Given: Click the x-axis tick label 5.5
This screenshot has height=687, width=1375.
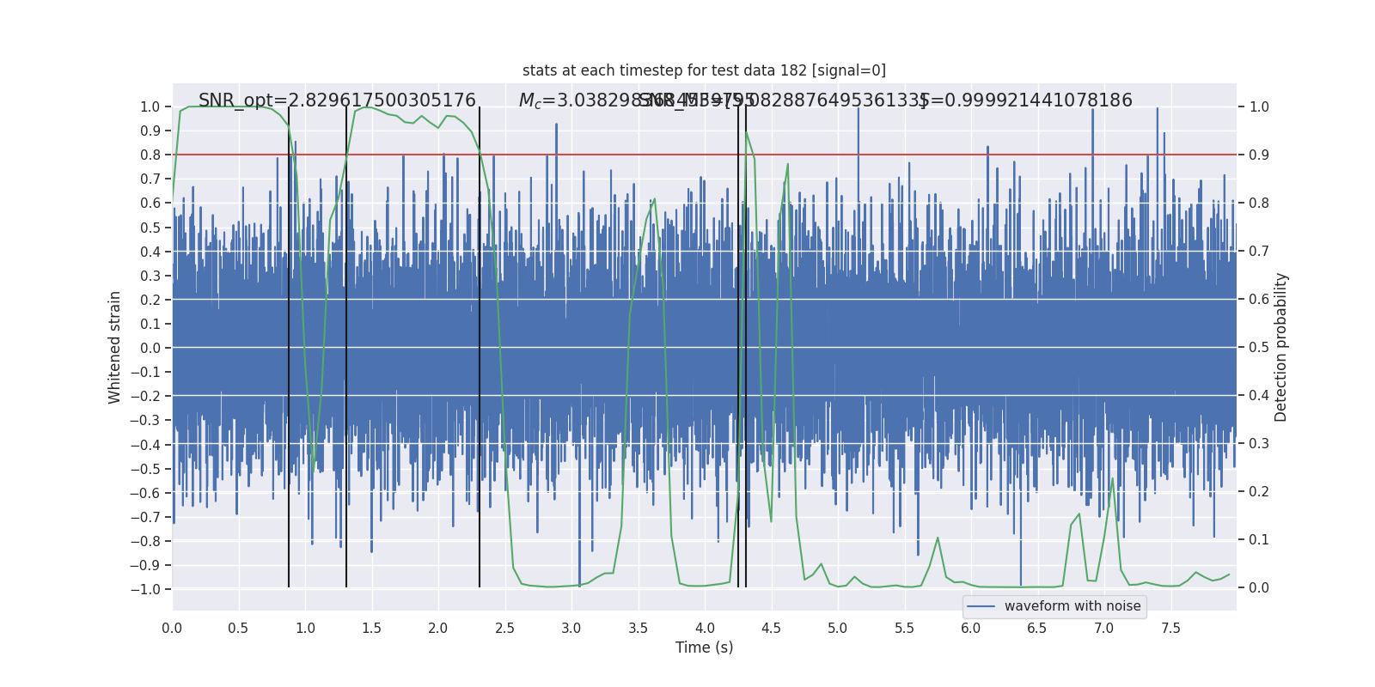Looking at the screenshot, I should coord(904,629).
